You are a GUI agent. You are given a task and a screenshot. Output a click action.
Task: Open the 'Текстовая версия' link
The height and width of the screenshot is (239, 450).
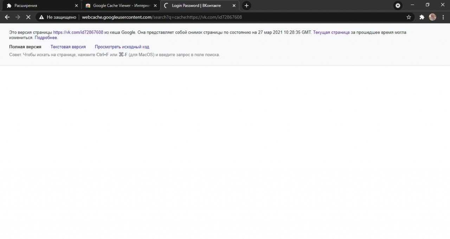(x=68, y=47)
